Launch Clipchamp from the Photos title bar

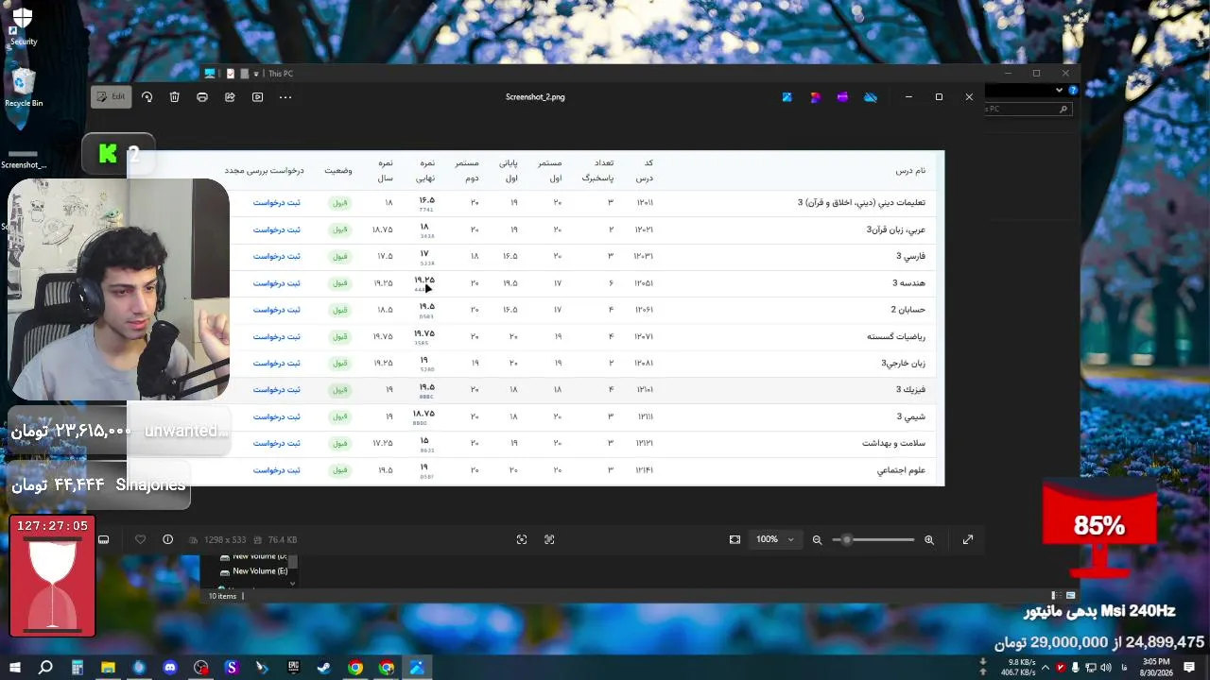[815, 97]
